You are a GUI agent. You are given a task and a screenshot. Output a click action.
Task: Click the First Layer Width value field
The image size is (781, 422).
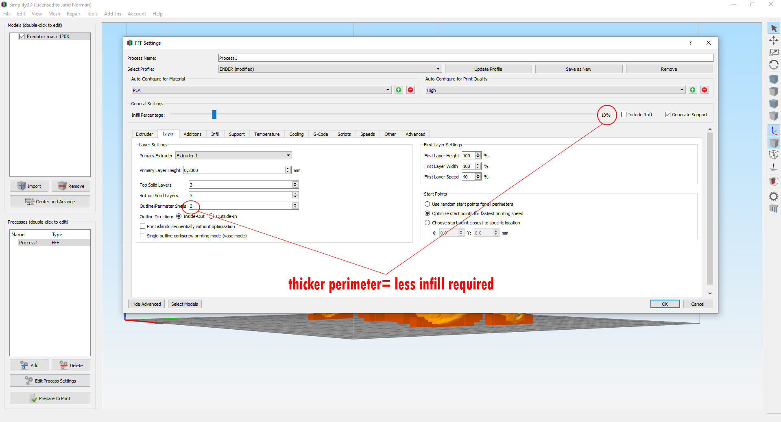pos(468,166)
